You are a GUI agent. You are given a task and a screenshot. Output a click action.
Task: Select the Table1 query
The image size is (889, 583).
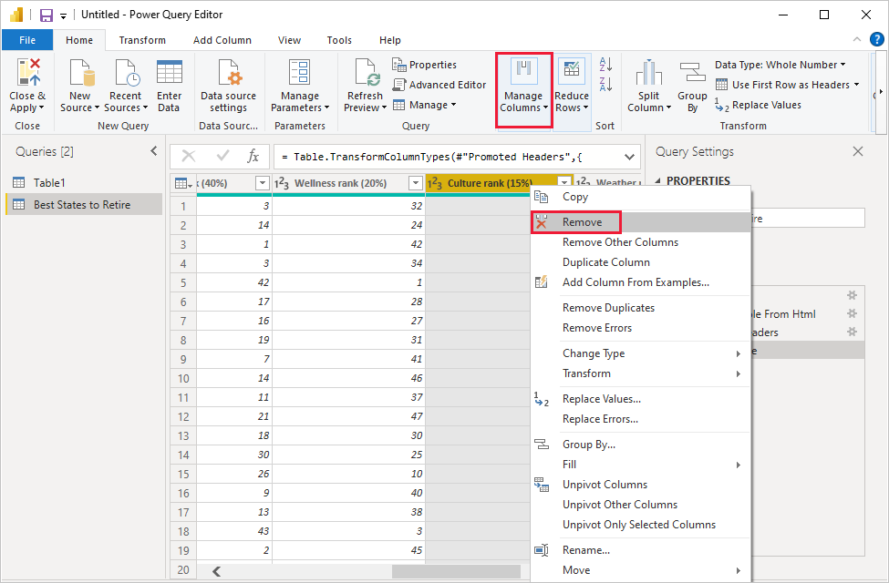(84, 182)
